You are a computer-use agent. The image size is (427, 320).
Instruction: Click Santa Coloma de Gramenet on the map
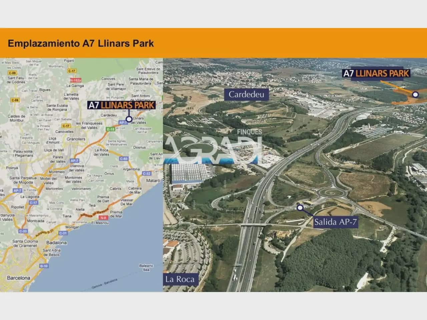click(x=25, y=243)
